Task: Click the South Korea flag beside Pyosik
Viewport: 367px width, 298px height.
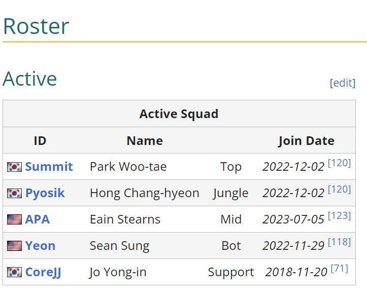Action: pos(14,193)
